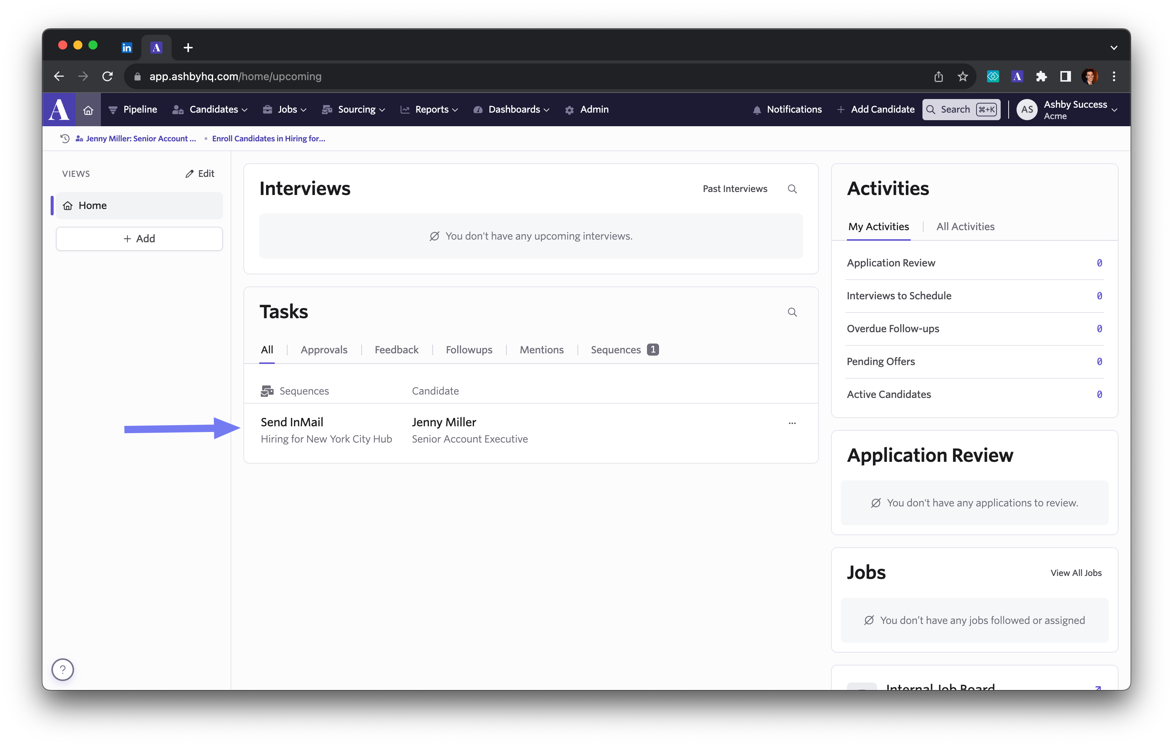Open the Past Interviews link
Screen dimensions: 1173x746
[735, 189]
